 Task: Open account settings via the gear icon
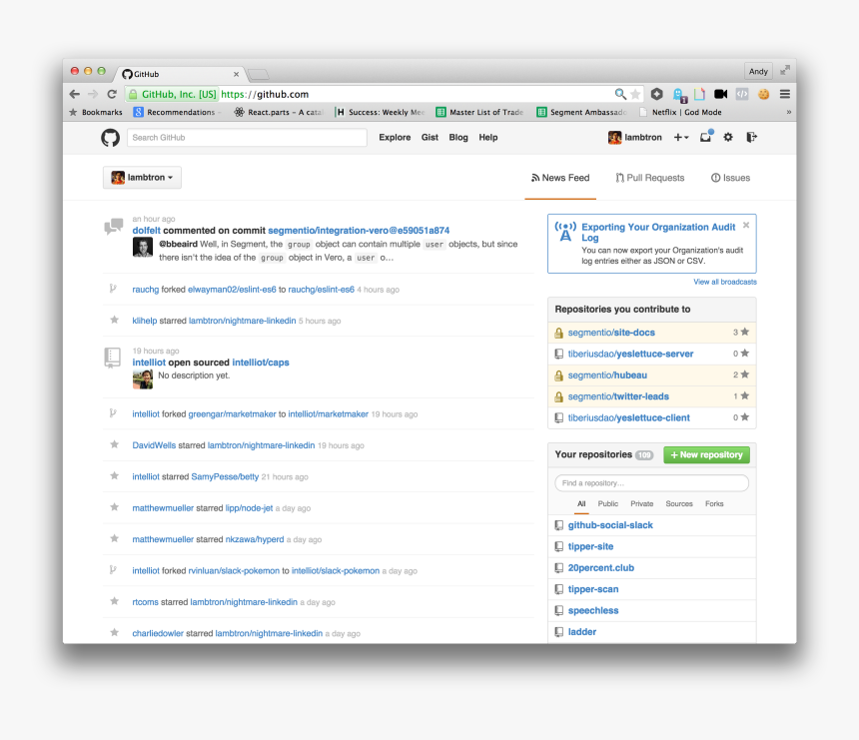(x=727, y=137)
